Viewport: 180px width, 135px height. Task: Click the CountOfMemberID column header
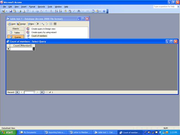23,45
